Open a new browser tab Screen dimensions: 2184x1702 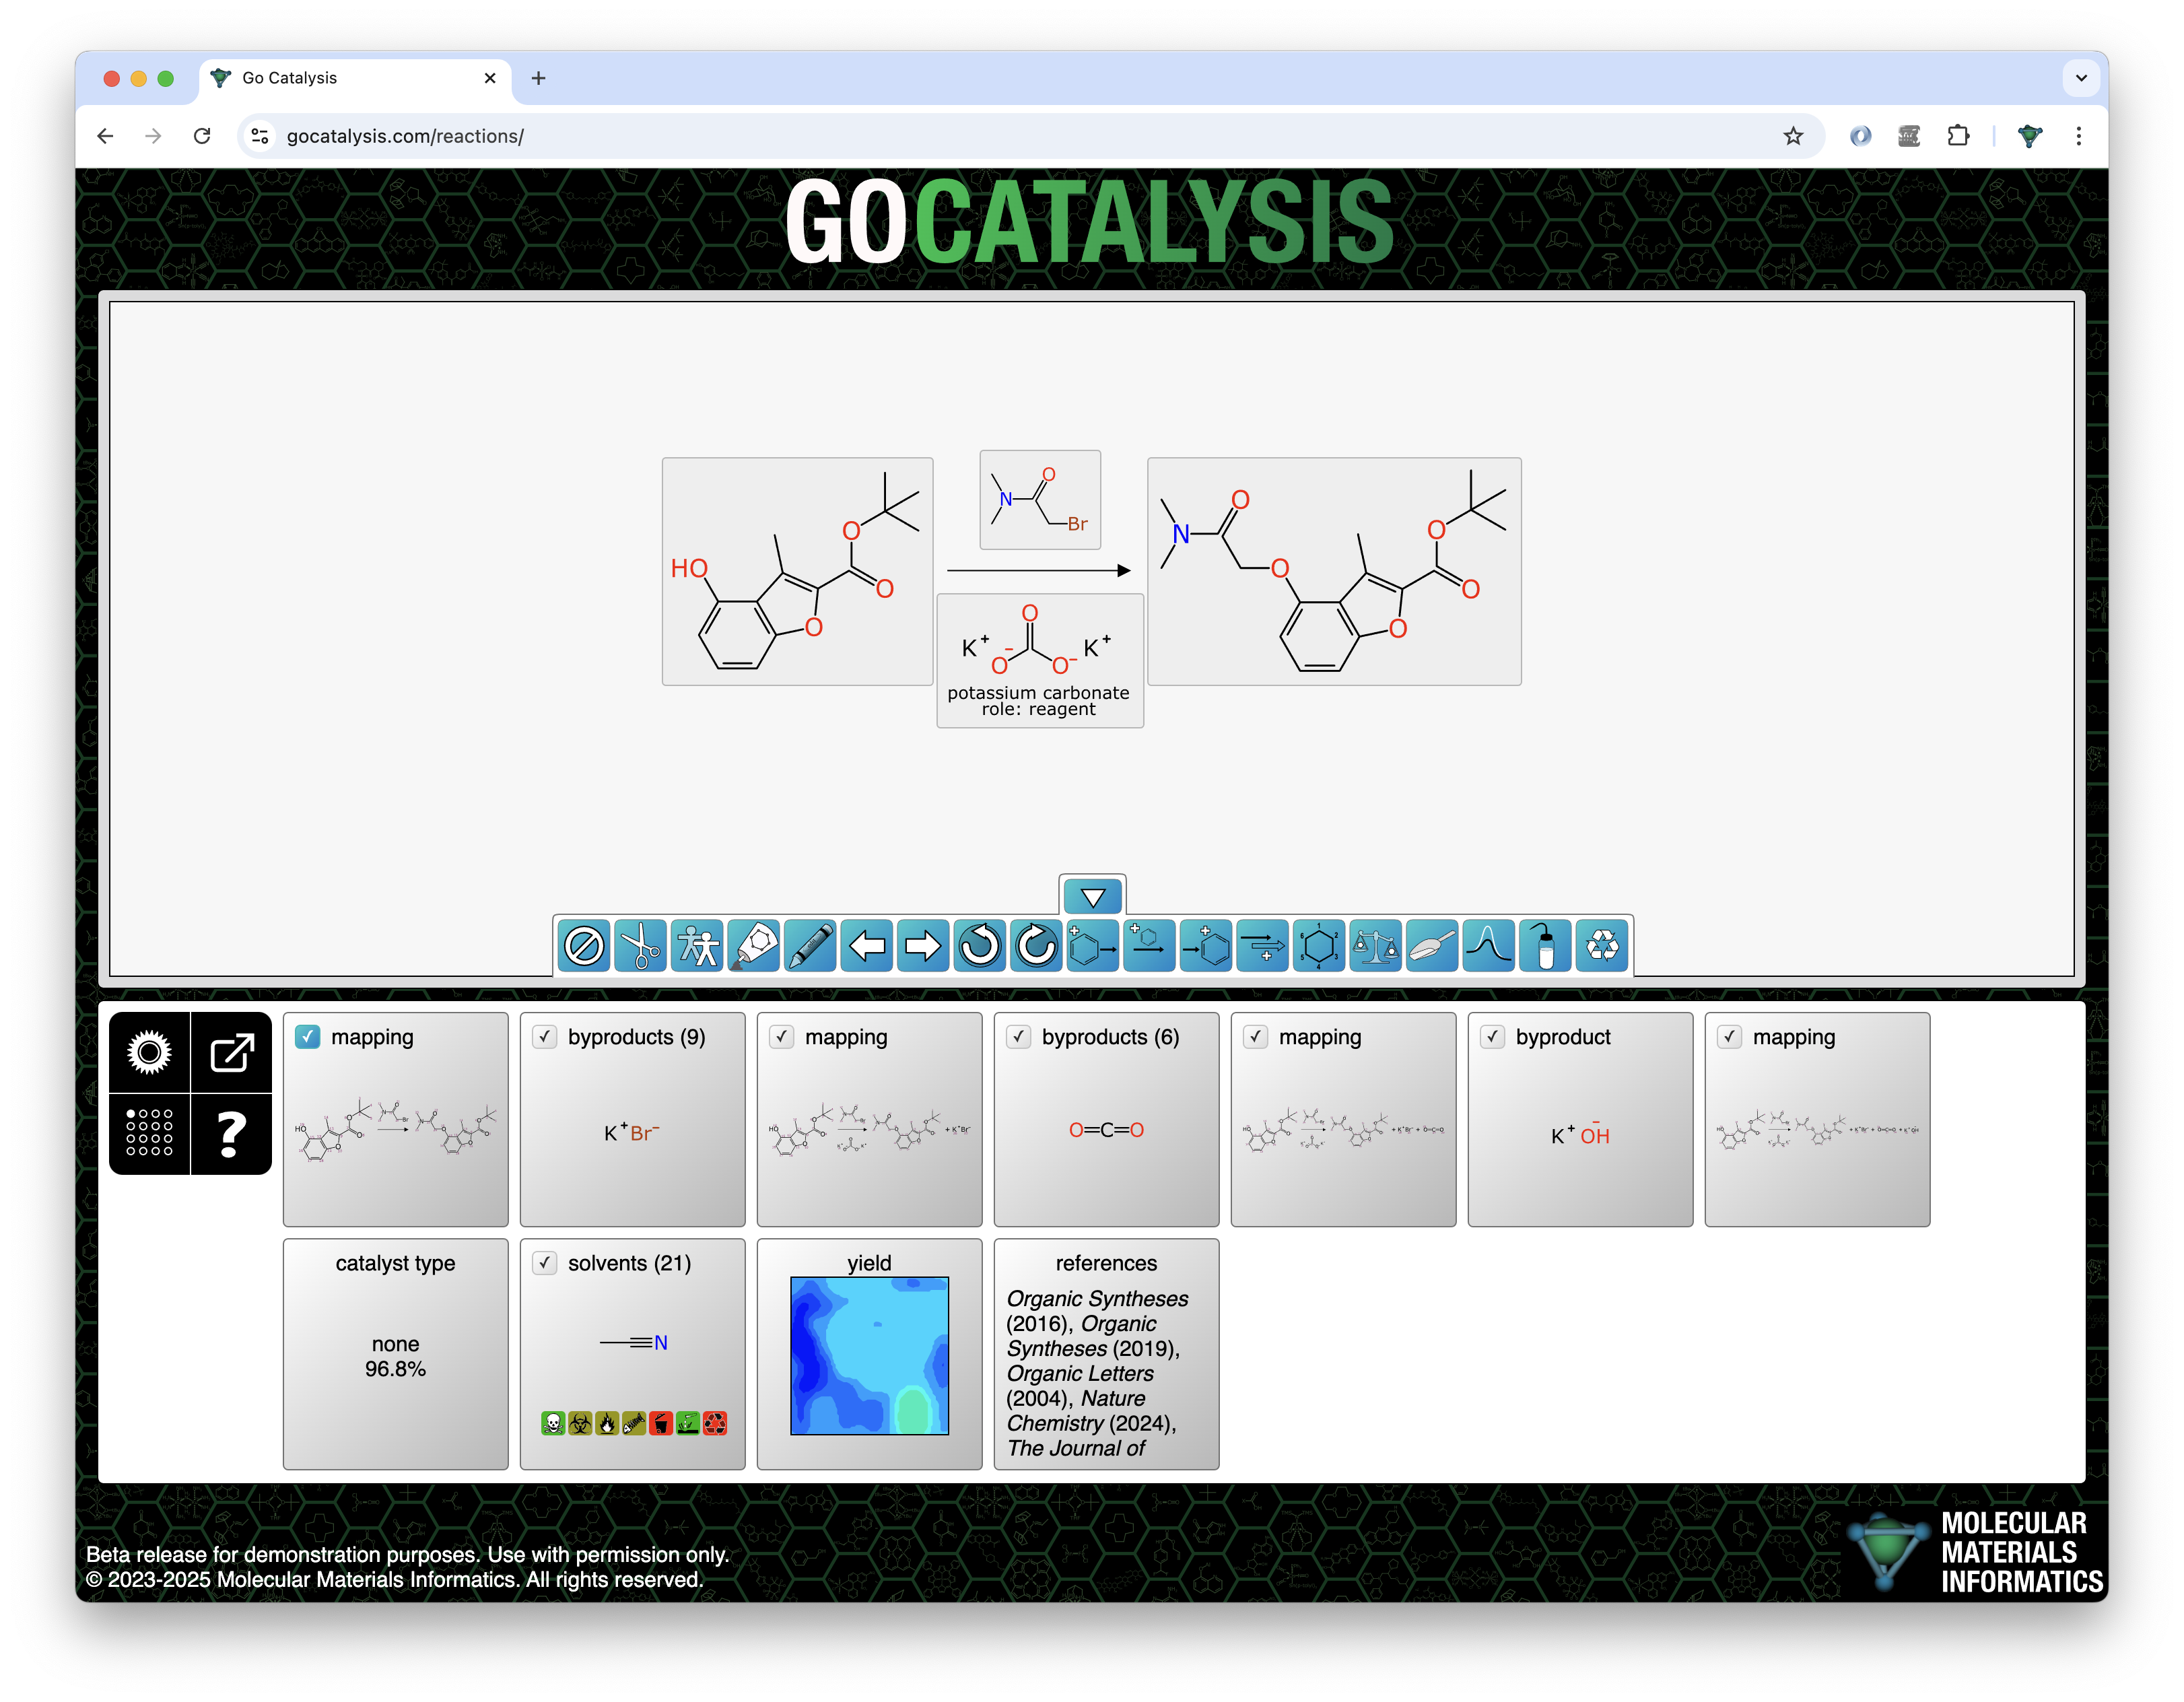pos(538,78)
